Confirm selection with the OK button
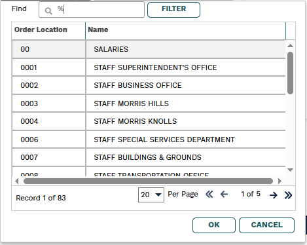 tap(214, 225)
